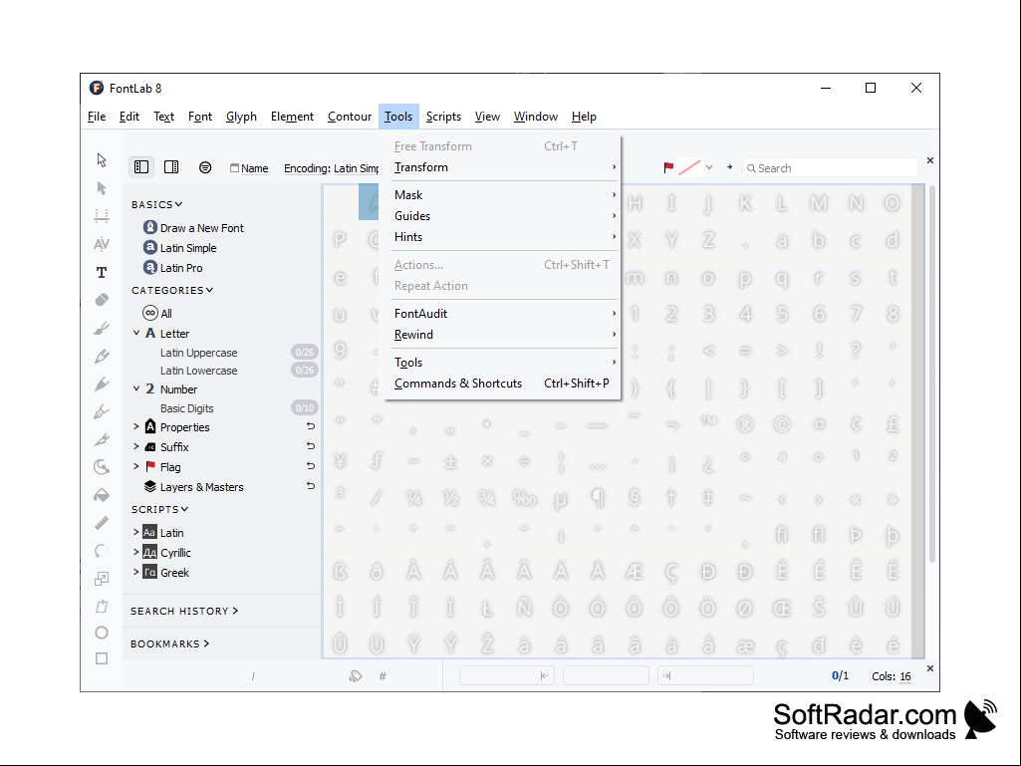The width and height of the screenshot is (1021, 766).
Task: Select the Latin Uppercase category
Action: pos(198,353)
